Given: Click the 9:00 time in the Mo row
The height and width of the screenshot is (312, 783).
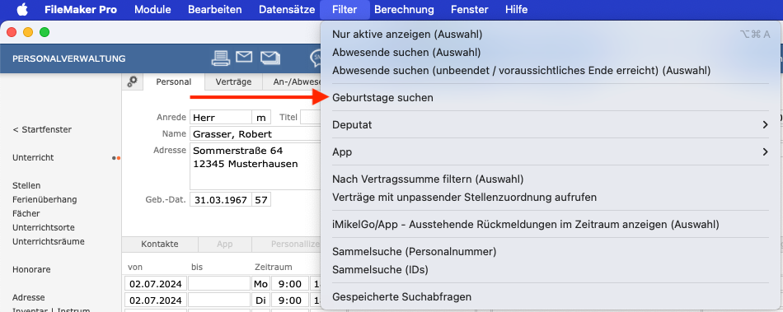Looking at the screenshot, I should [289, 284].
